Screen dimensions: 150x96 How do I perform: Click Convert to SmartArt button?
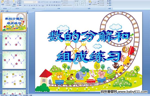click(67, 5)
